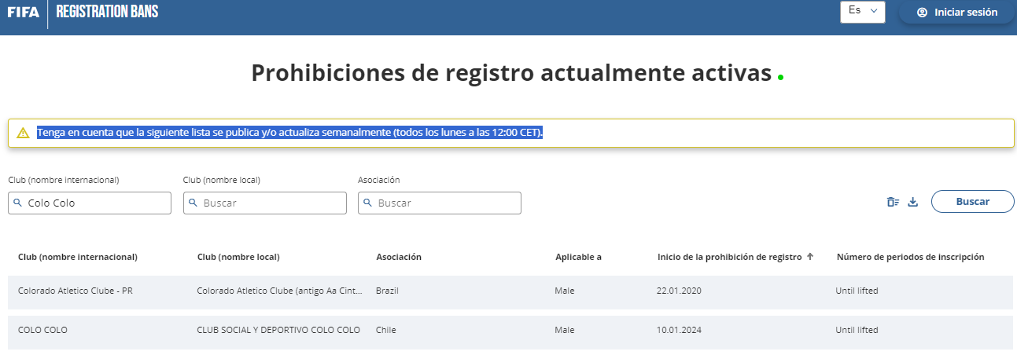Sort by Club (nombre internacional) column header
The image size is (1017, 355).
click(x=78, y=257)
